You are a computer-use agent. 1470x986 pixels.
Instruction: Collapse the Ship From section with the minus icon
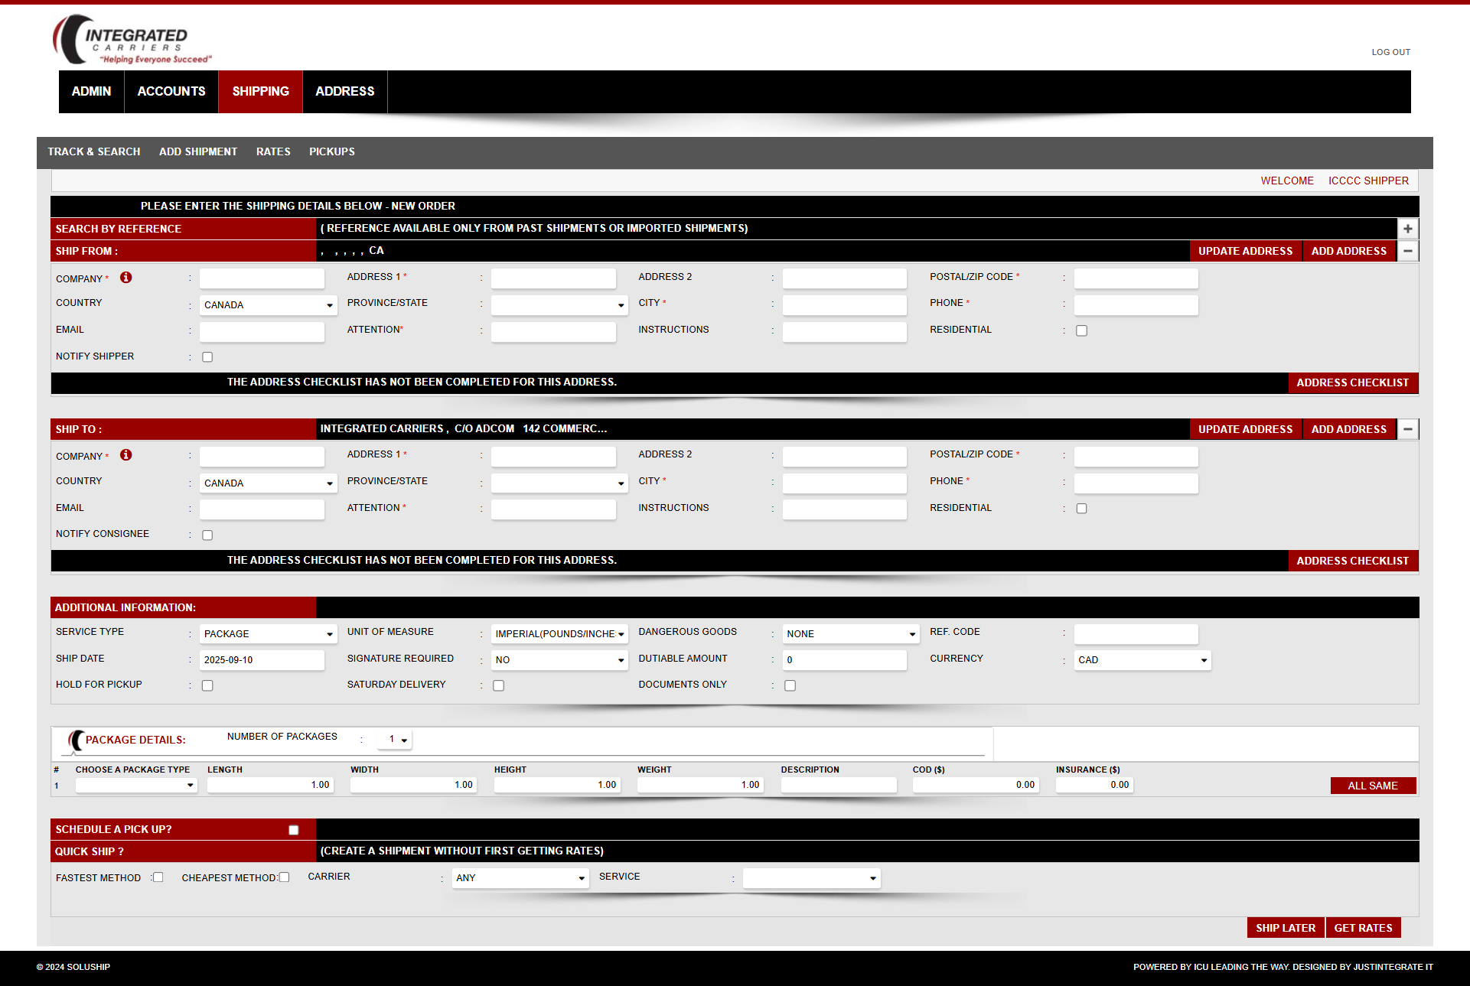(x=1408, y=251)
